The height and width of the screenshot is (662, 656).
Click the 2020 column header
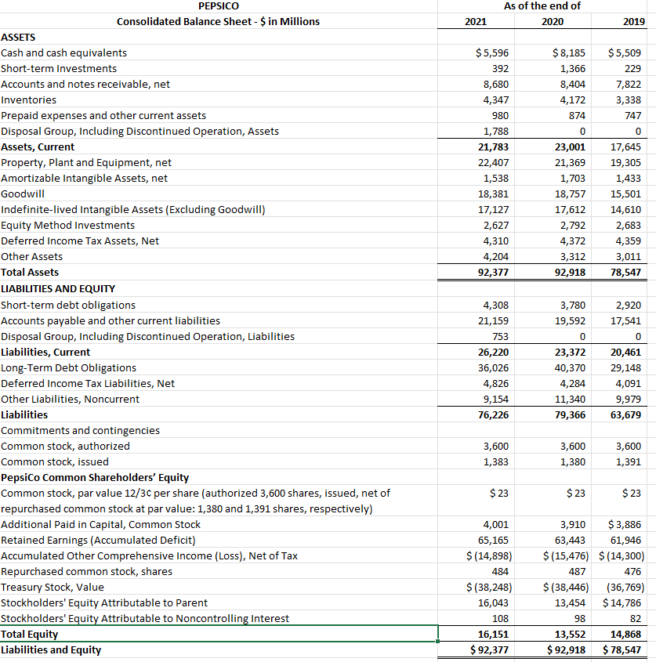point(553,21)
